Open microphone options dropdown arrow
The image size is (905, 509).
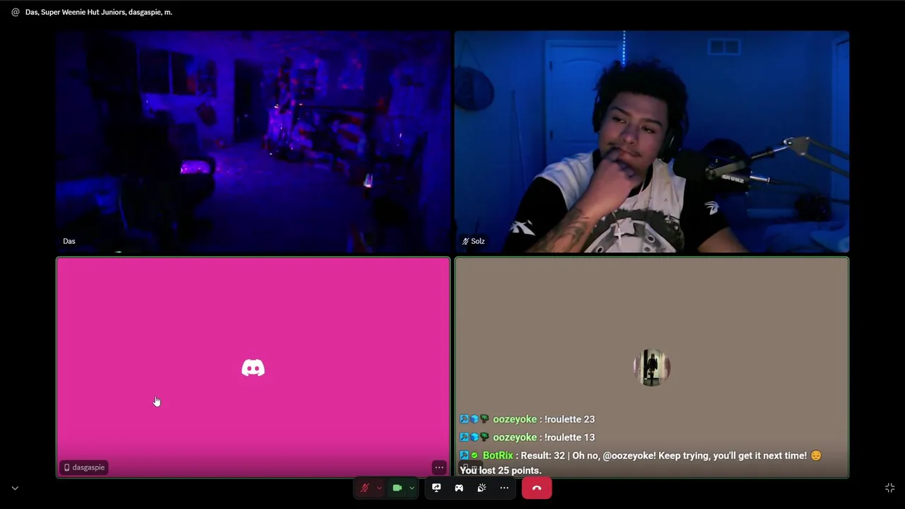(379, 488)
